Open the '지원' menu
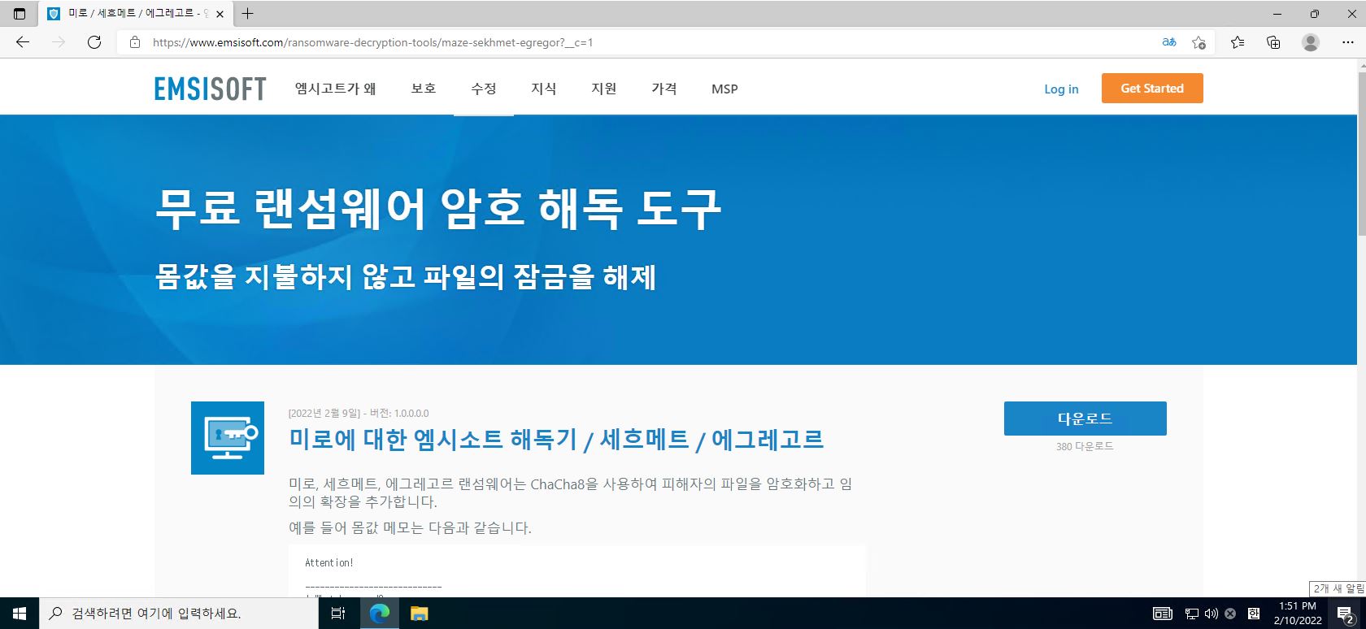Viewport: 1366px width, 629px height. coord(604,89)
